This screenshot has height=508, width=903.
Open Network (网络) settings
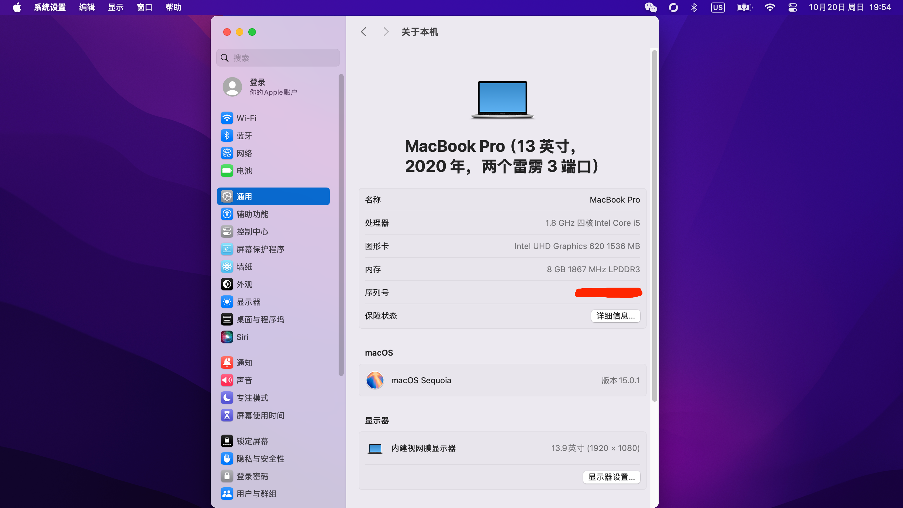(x=244, y=153)
